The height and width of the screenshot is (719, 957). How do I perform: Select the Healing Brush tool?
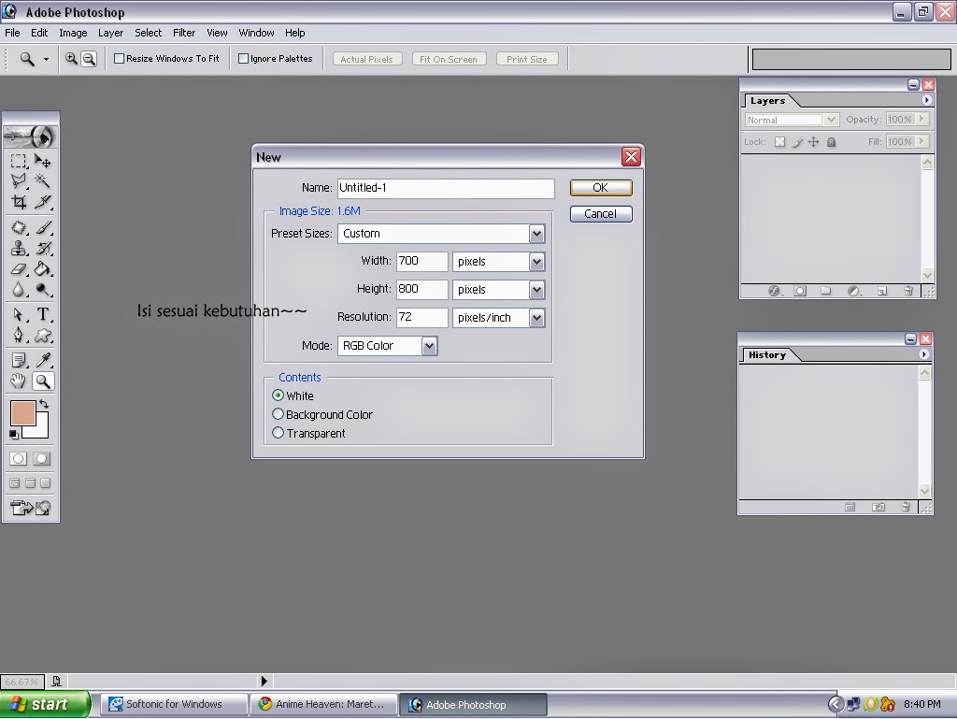tap(19, 227)
